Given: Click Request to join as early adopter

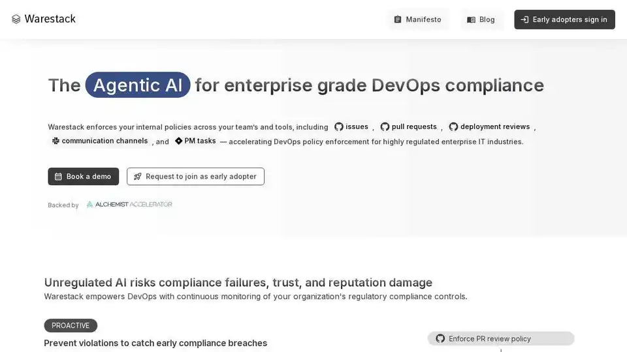Looking at the screenshot, I should click(195, 177).
